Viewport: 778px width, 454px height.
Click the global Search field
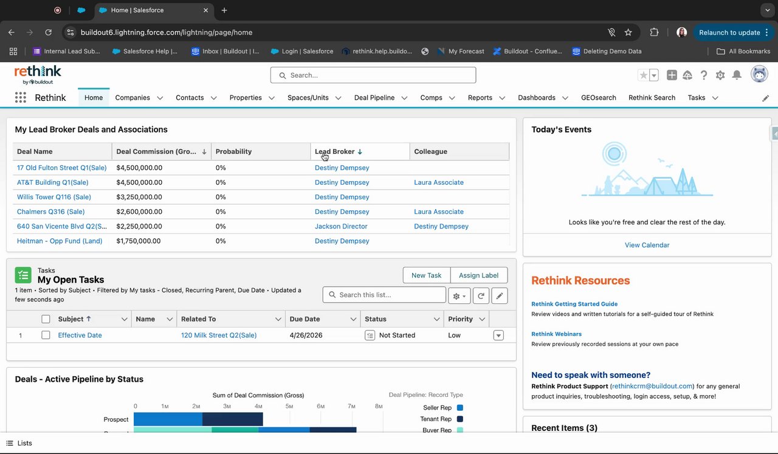coord(373,75)
